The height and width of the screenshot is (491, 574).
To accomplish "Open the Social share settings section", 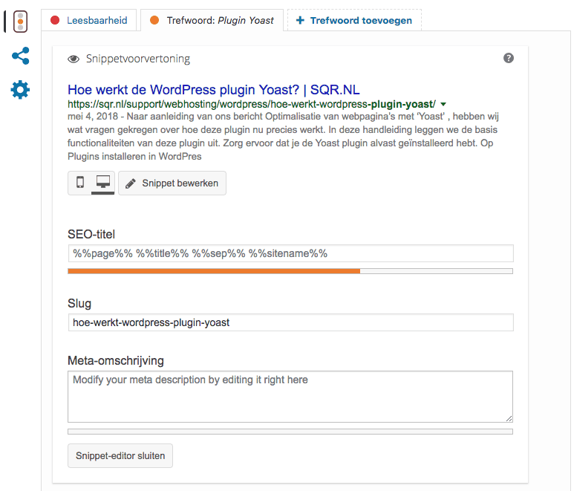I will coord(20,56).
